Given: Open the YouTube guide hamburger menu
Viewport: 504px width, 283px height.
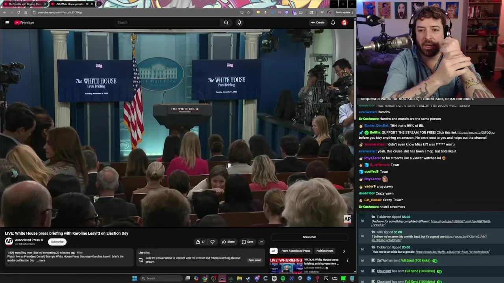Looking at the screenshot, I should point(7,23).
